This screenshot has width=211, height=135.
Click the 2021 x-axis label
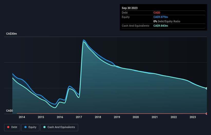click(x=155, y=117)
